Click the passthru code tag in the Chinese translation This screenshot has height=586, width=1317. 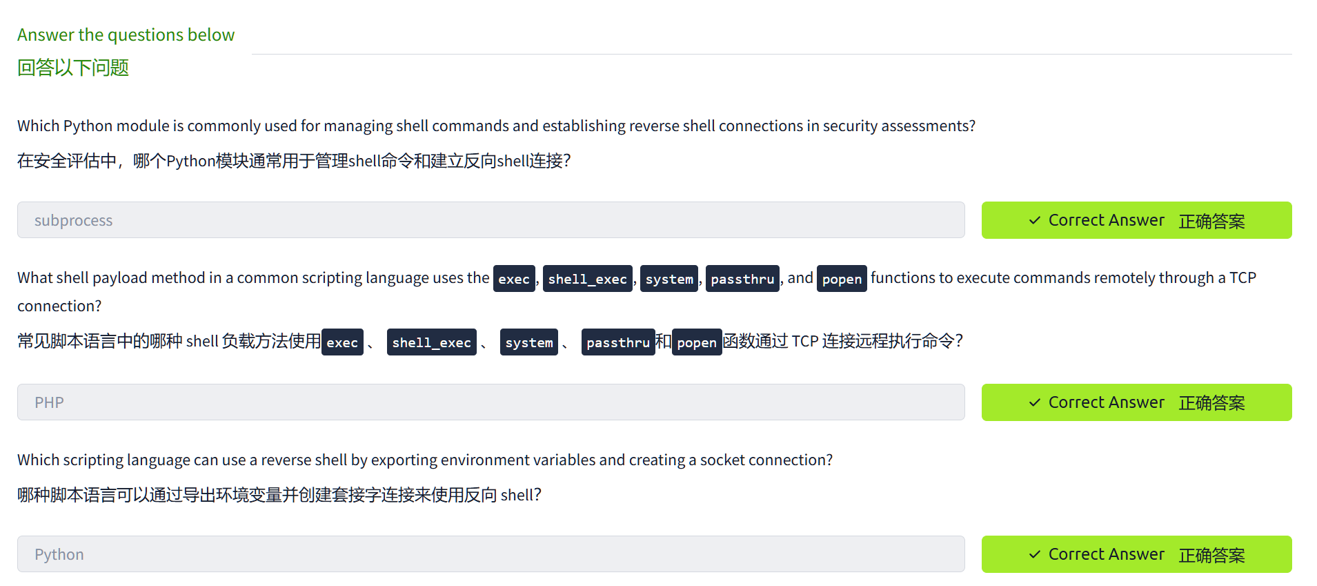coord(617,342)
